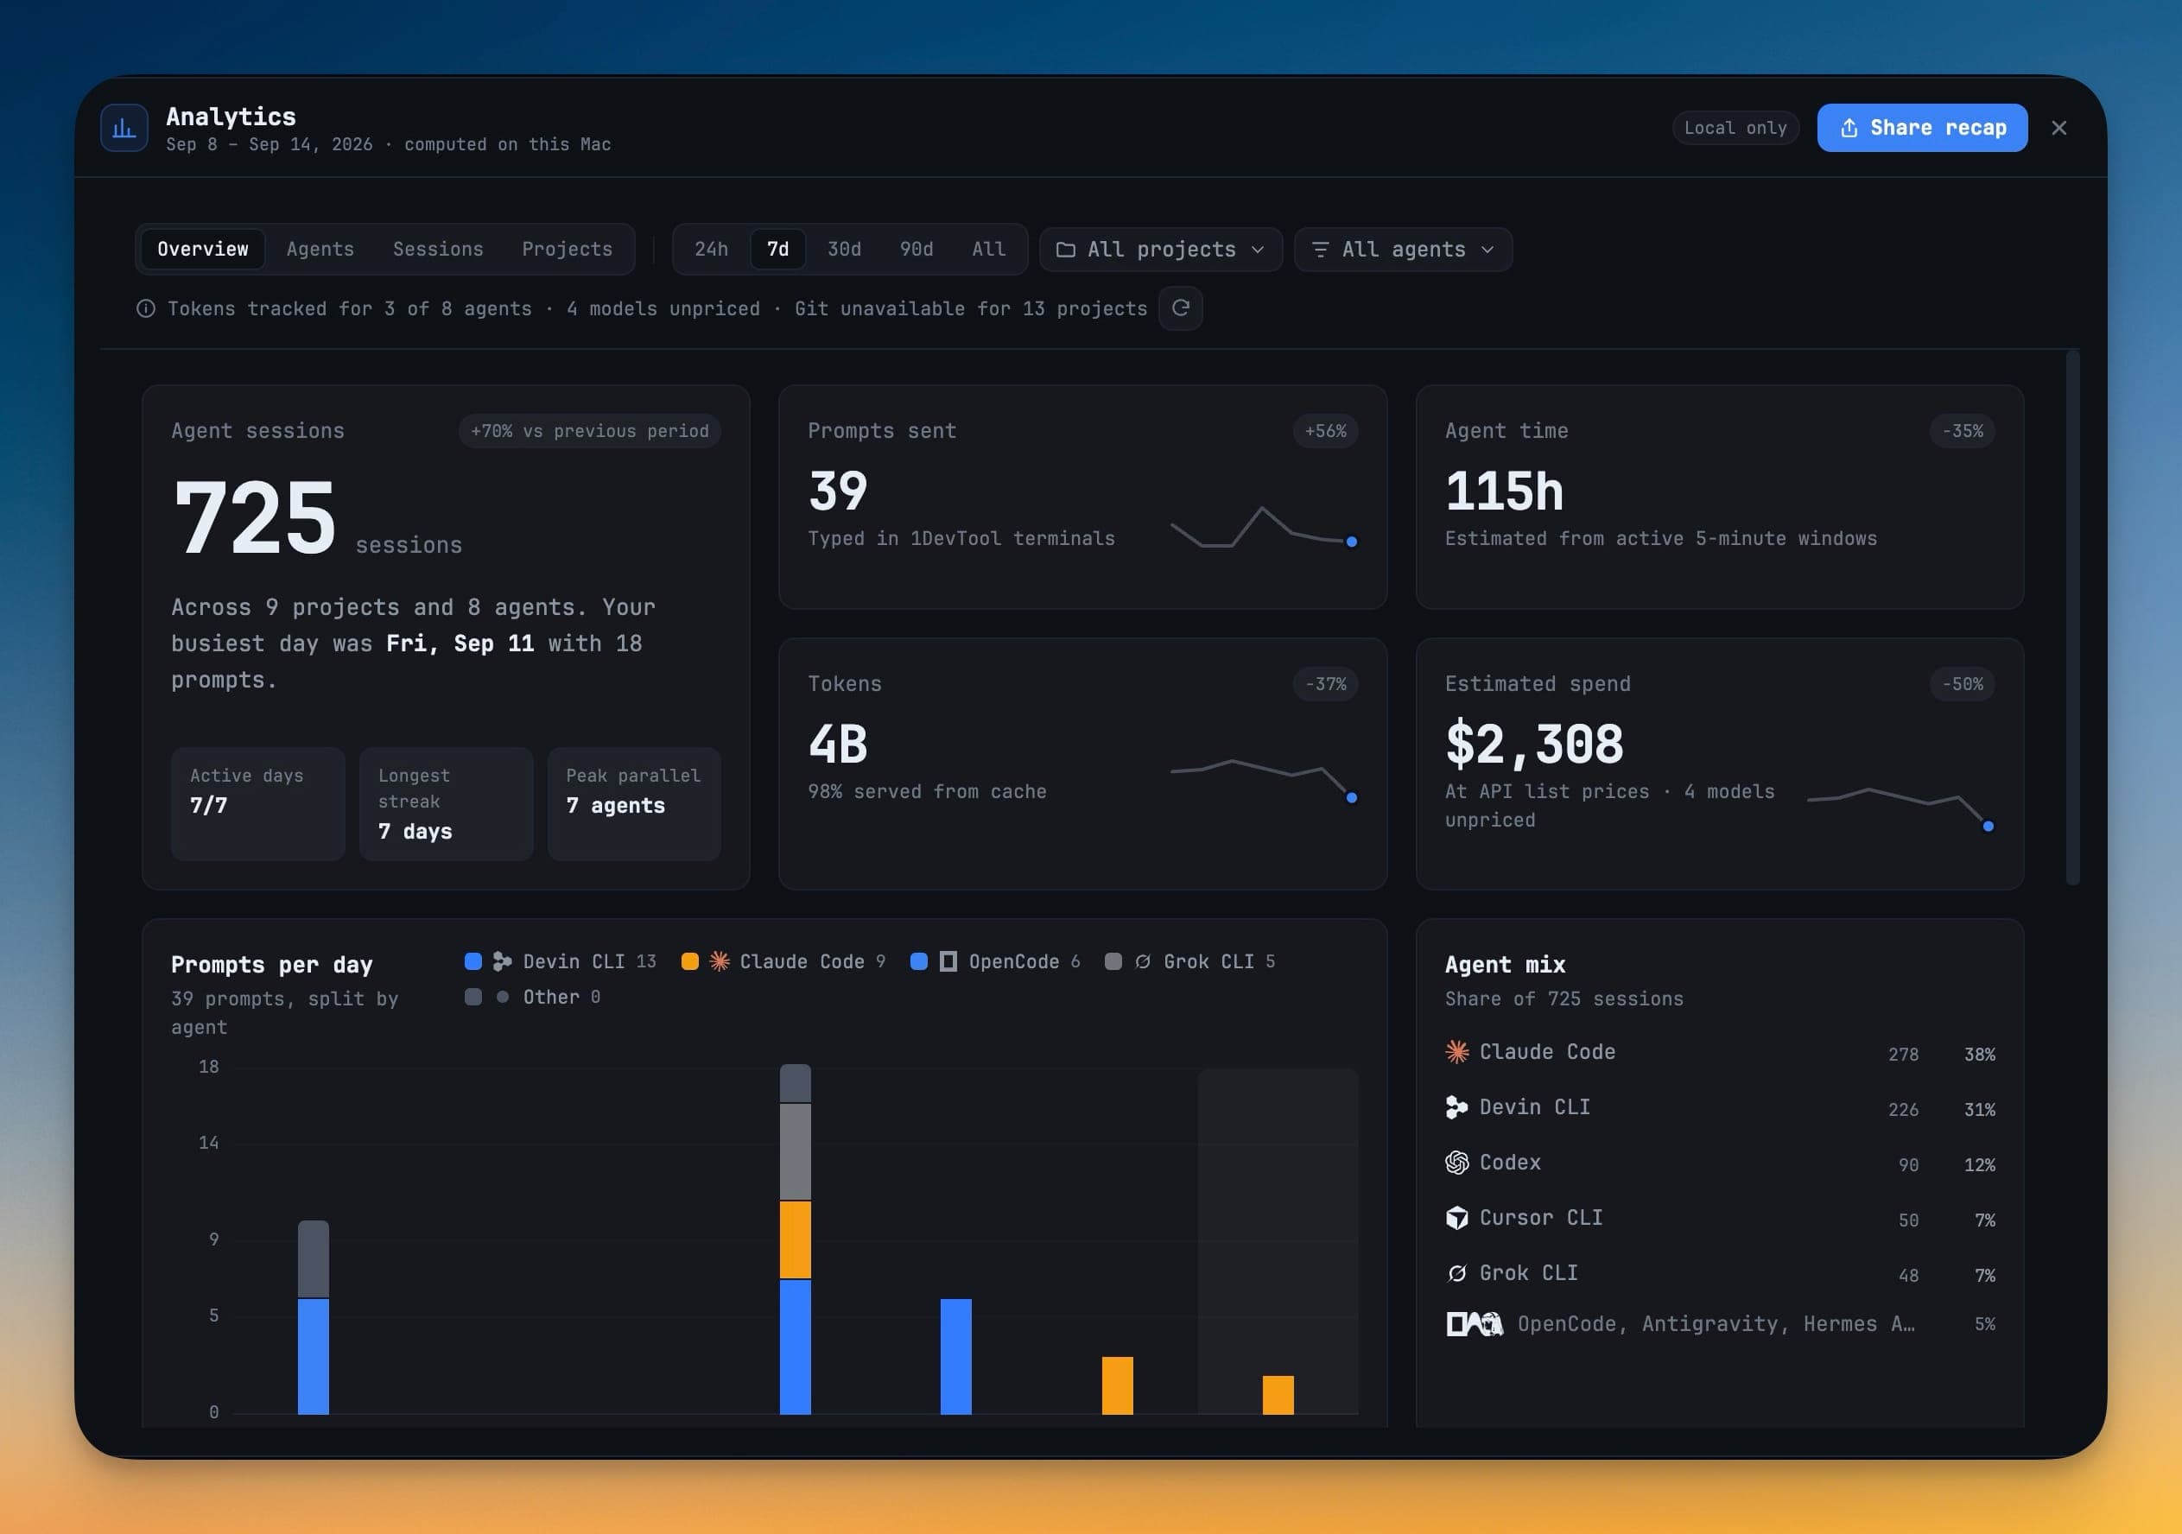
Task: Click the share icon in Share recap button
Action: [1849, 129]
